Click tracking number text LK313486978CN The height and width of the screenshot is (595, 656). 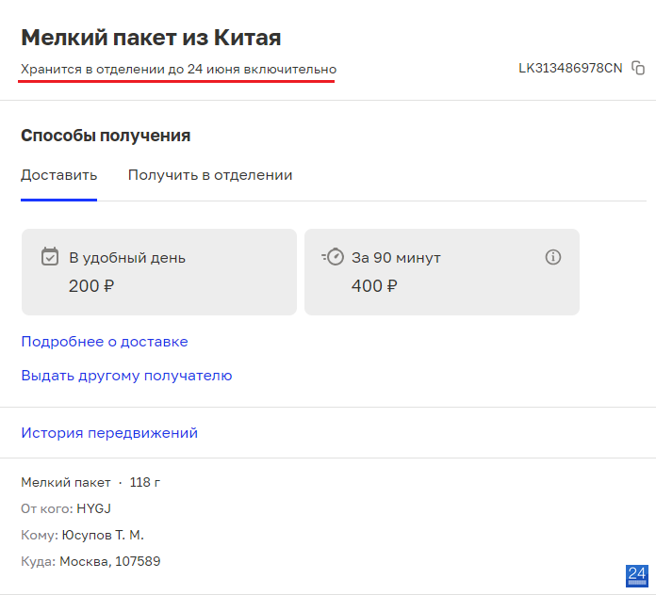point(570,68)
